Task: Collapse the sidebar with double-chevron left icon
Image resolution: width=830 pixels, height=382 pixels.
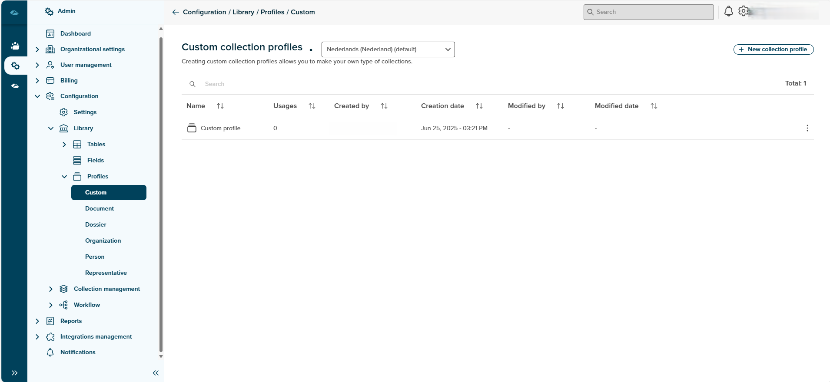Action: pyautogui.click(x=156, y=373)
